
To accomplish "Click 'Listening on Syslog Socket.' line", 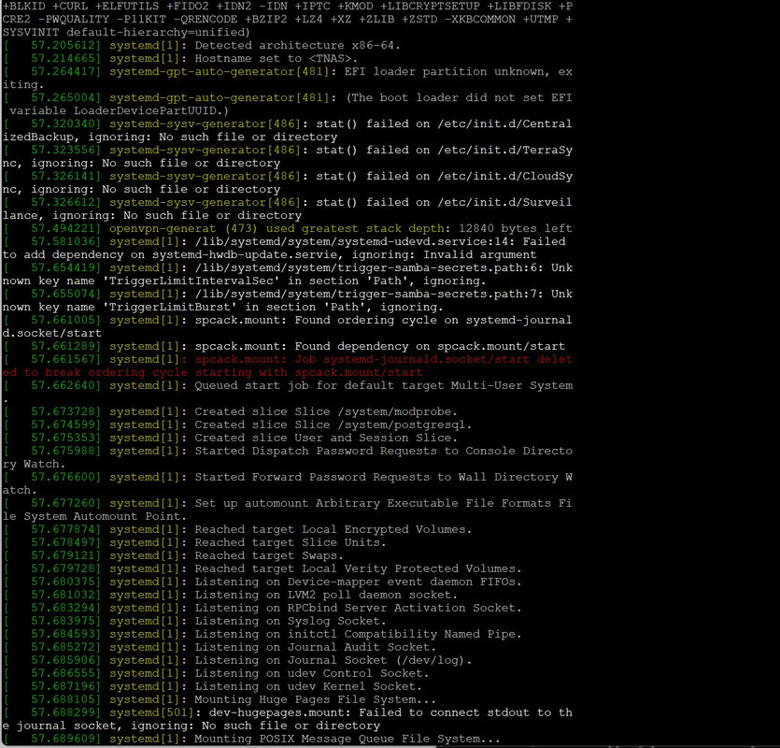I will tap(291, 621).
